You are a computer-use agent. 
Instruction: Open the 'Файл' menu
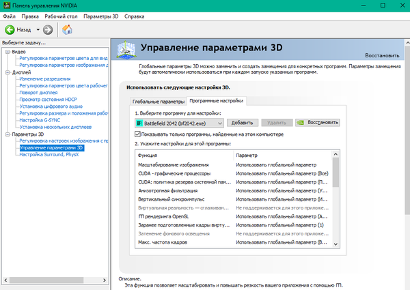tap(10, 15)
